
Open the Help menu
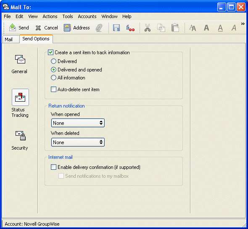pyautogui.click(x=127, y=16)
